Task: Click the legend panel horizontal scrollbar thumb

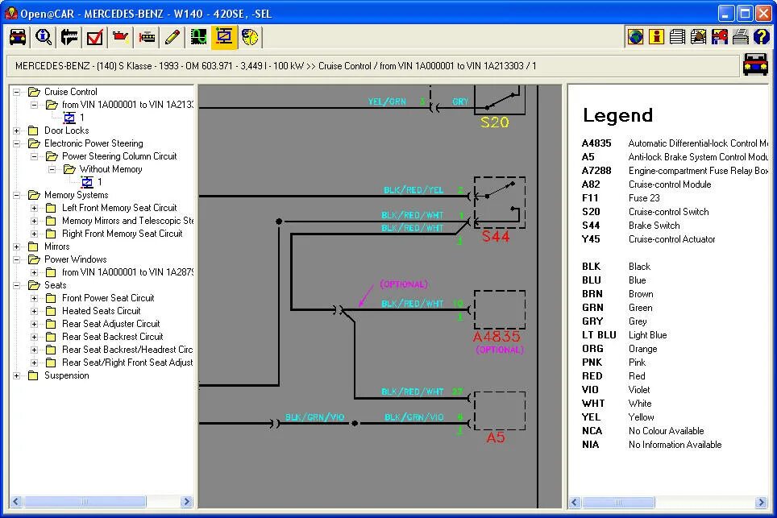Action: point(618,502)
